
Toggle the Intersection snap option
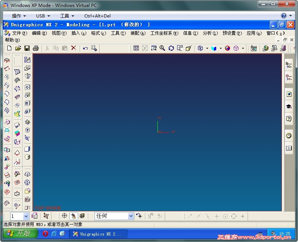click(217, 216)
